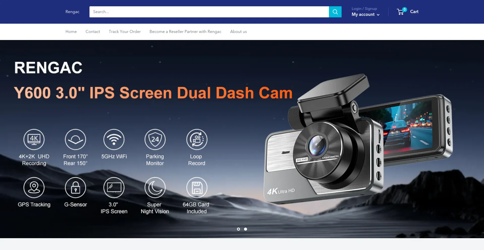484x250 pixels.
Task: Click the Front 170° Rear 150° icon
Action: click(75, 139)
